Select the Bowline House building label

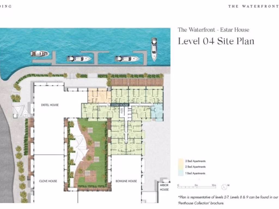[x=126, y=181]
